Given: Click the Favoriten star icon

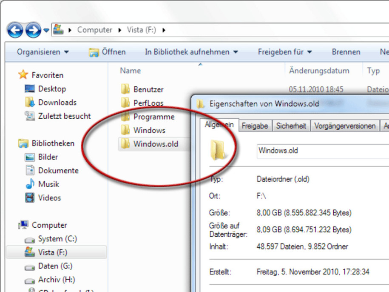Looking at the screenshot, I should pyautogui.click(x=23, y=75).
